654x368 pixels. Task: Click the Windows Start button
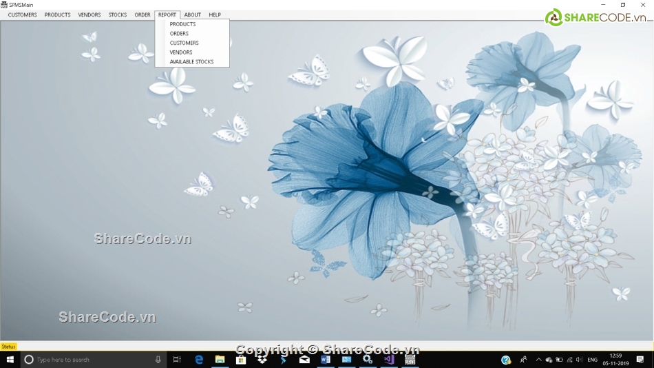pos(10,360)
